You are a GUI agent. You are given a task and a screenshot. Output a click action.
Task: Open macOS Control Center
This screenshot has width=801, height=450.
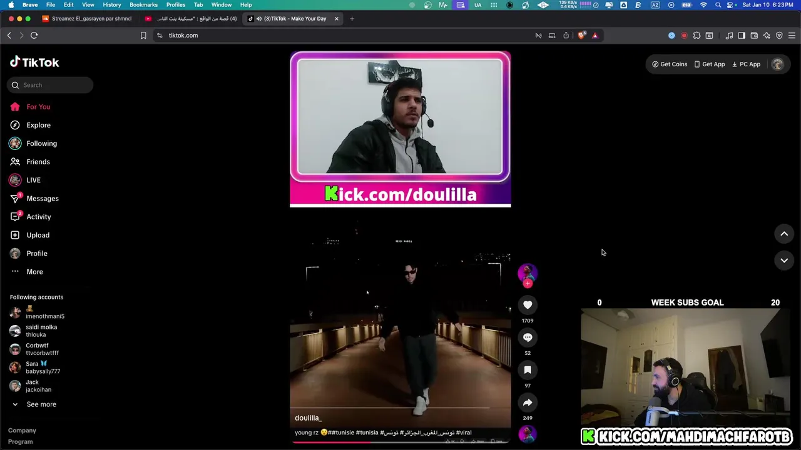[731, 5]
